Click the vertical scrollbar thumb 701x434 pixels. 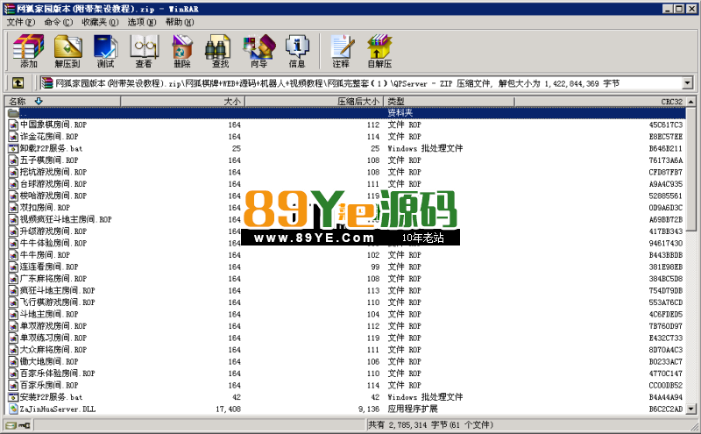click(x=690, y=169)
